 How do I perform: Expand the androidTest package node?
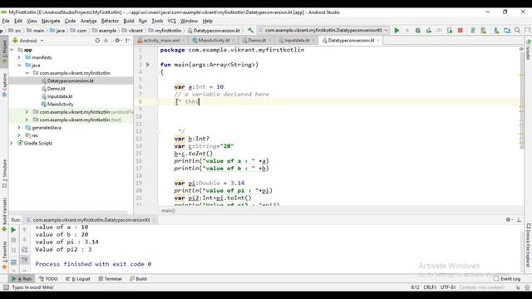point(27,111)
